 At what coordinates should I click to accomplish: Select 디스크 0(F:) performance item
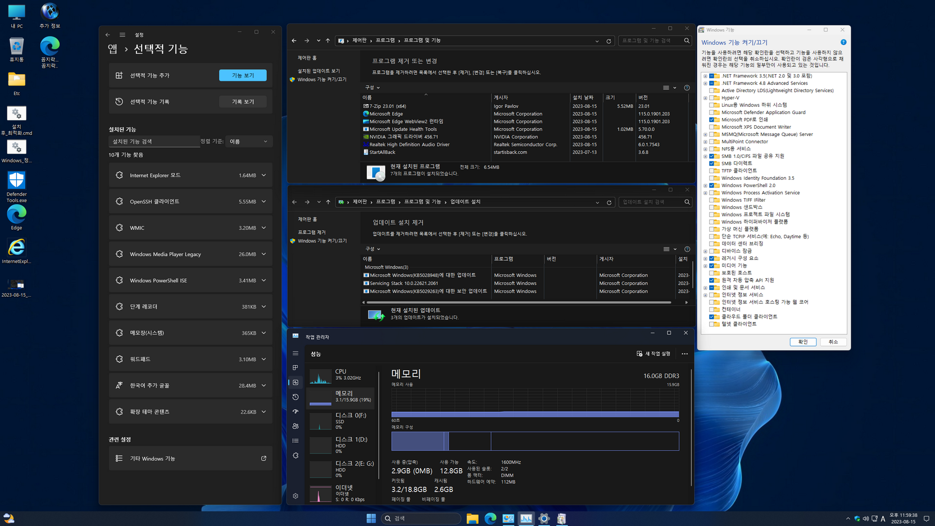[341, 421]
